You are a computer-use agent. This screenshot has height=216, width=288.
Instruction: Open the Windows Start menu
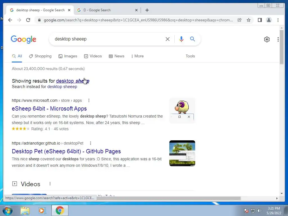coord(7,210)
